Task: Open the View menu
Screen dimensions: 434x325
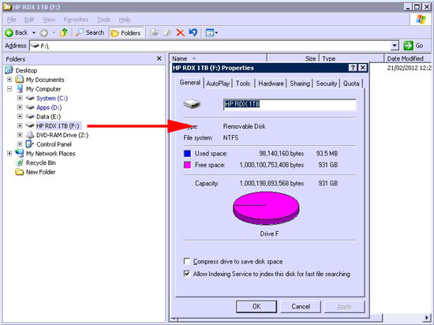Action: 49,20
